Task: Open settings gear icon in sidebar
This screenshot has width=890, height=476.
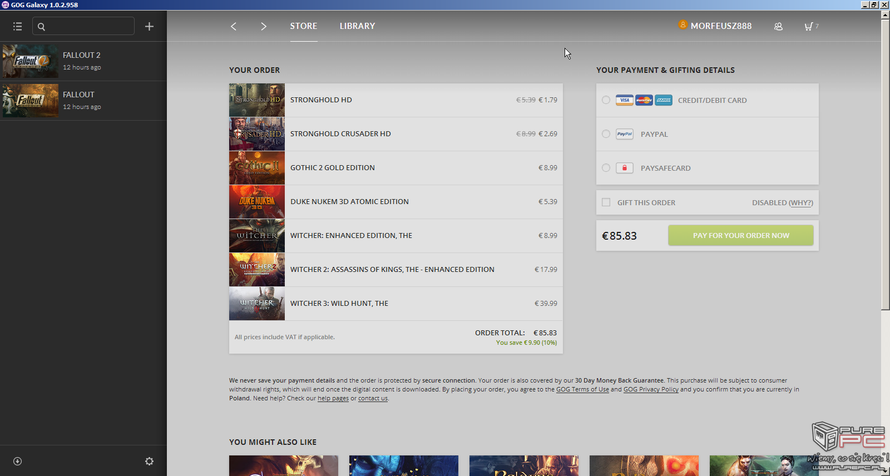Action: 149,461
